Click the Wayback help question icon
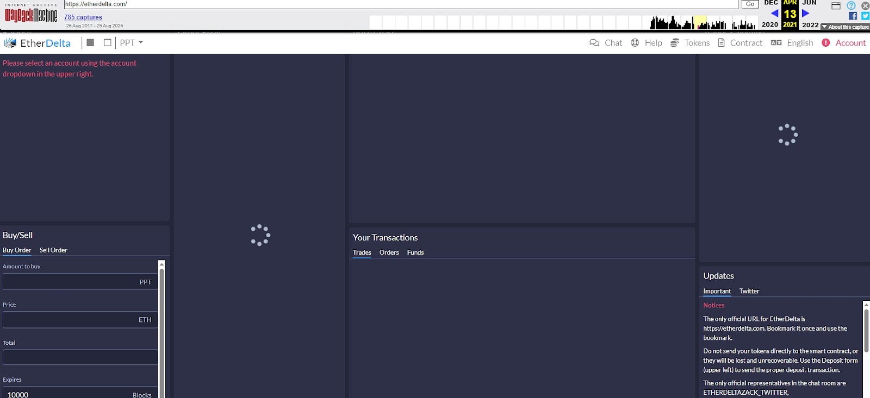 point(851,5)
